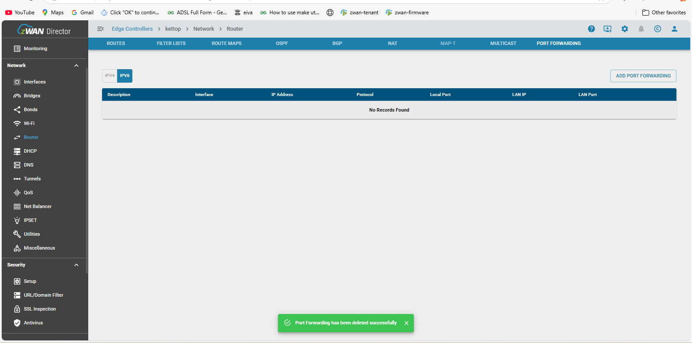Click the Add Port Forwarding button
The width and height of the screenshot is (692, 343).
click(643, 76)
